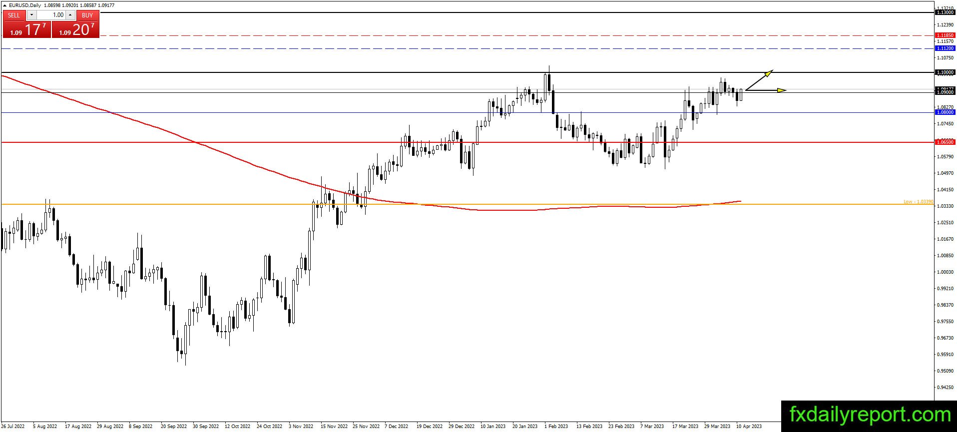Screen dimensions: 957x432
Task: Click the 1.10000 price level label
Action: tap(945, 72)
